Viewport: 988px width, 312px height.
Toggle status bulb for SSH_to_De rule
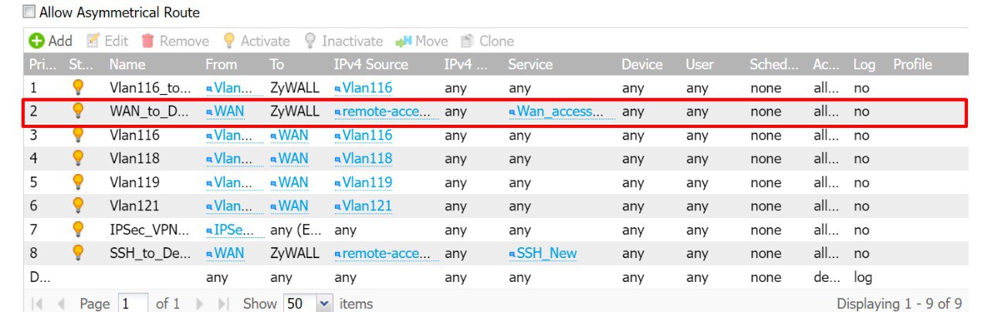[x=77, y=253]
